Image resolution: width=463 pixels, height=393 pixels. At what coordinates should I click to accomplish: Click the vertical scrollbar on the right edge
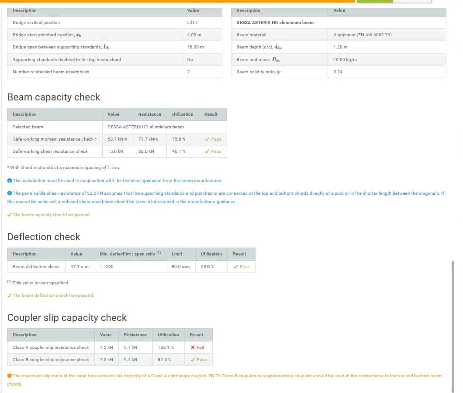point(453,326)
